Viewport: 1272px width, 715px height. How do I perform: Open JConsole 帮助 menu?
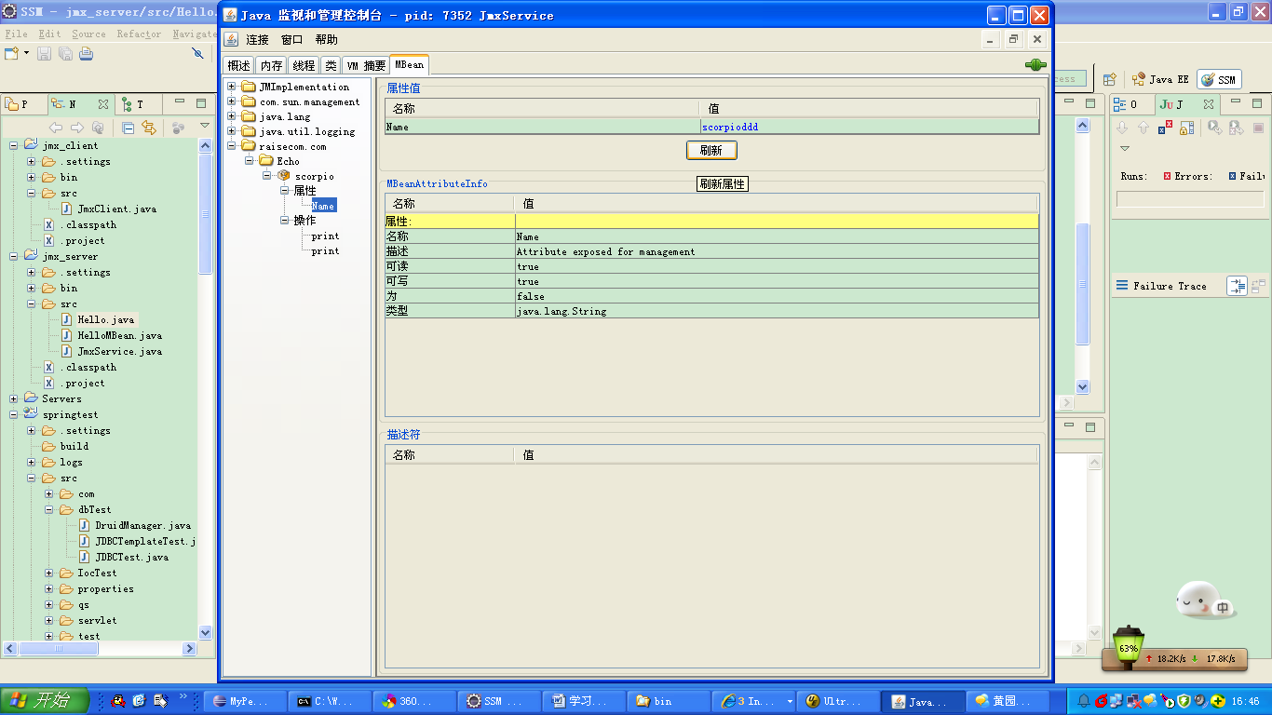tap(326, 40)
